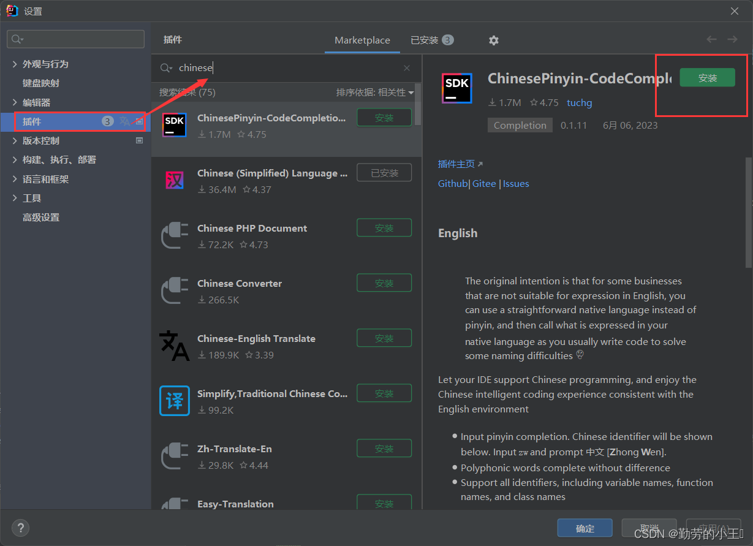Click the IntelliJ app icon in title bar

(12, 11)
